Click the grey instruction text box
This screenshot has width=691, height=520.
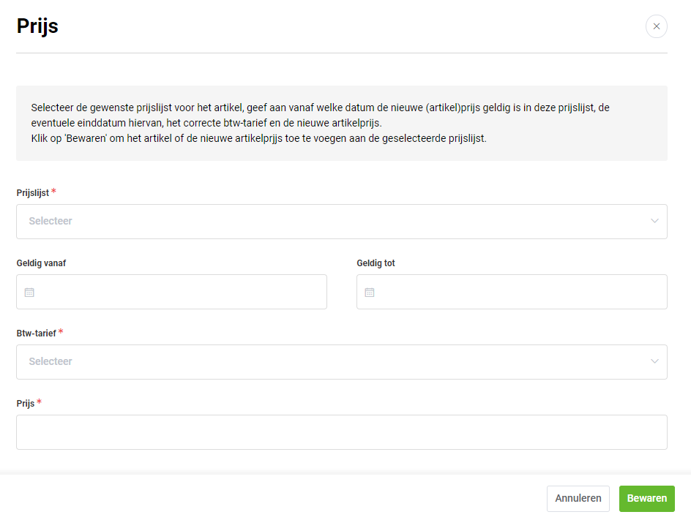[x=341, y=123]
